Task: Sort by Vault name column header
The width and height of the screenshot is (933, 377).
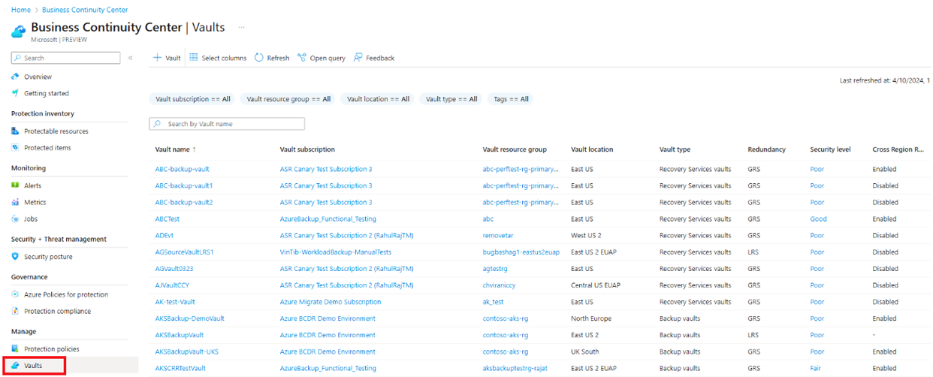Action: [x=172, y=149]
